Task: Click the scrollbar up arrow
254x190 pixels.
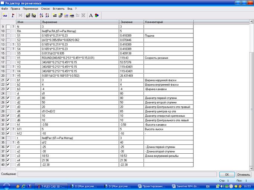Action: pyautogui.click(x=251, y=22)
